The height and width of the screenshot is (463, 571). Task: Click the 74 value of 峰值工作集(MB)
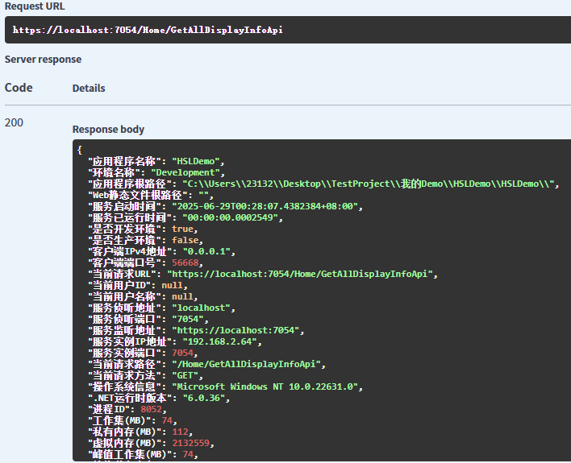188,454
